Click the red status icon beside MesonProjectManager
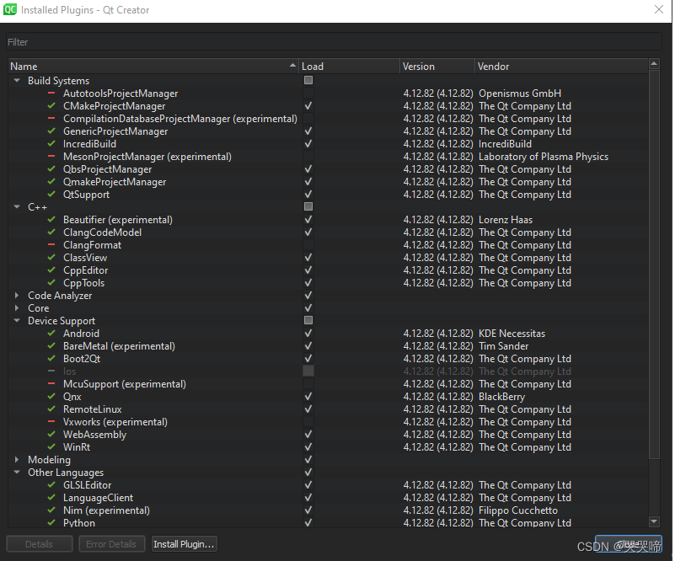 coord(51,156)
